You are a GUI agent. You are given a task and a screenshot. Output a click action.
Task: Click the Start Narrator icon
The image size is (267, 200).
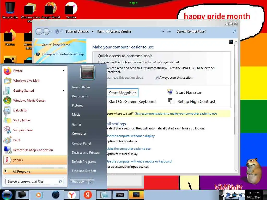click(x=170, y=92)
